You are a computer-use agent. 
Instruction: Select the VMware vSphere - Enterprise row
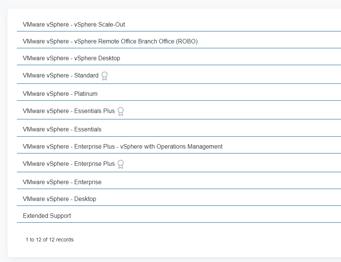point(62,182)
